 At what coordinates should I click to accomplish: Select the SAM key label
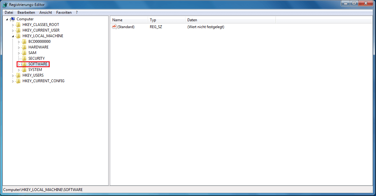coord(32,53)
